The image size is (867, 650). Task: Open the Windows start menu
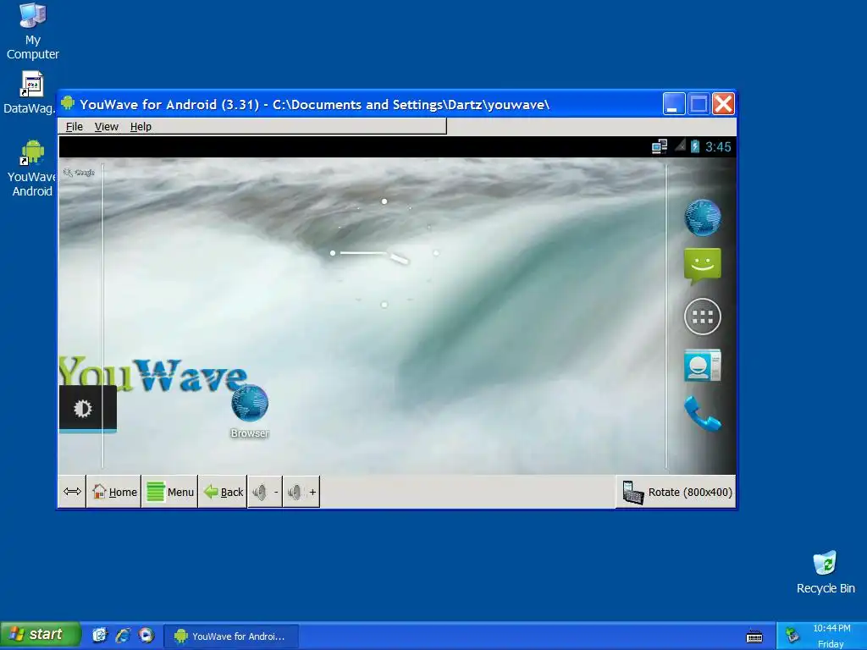(40, 635)
